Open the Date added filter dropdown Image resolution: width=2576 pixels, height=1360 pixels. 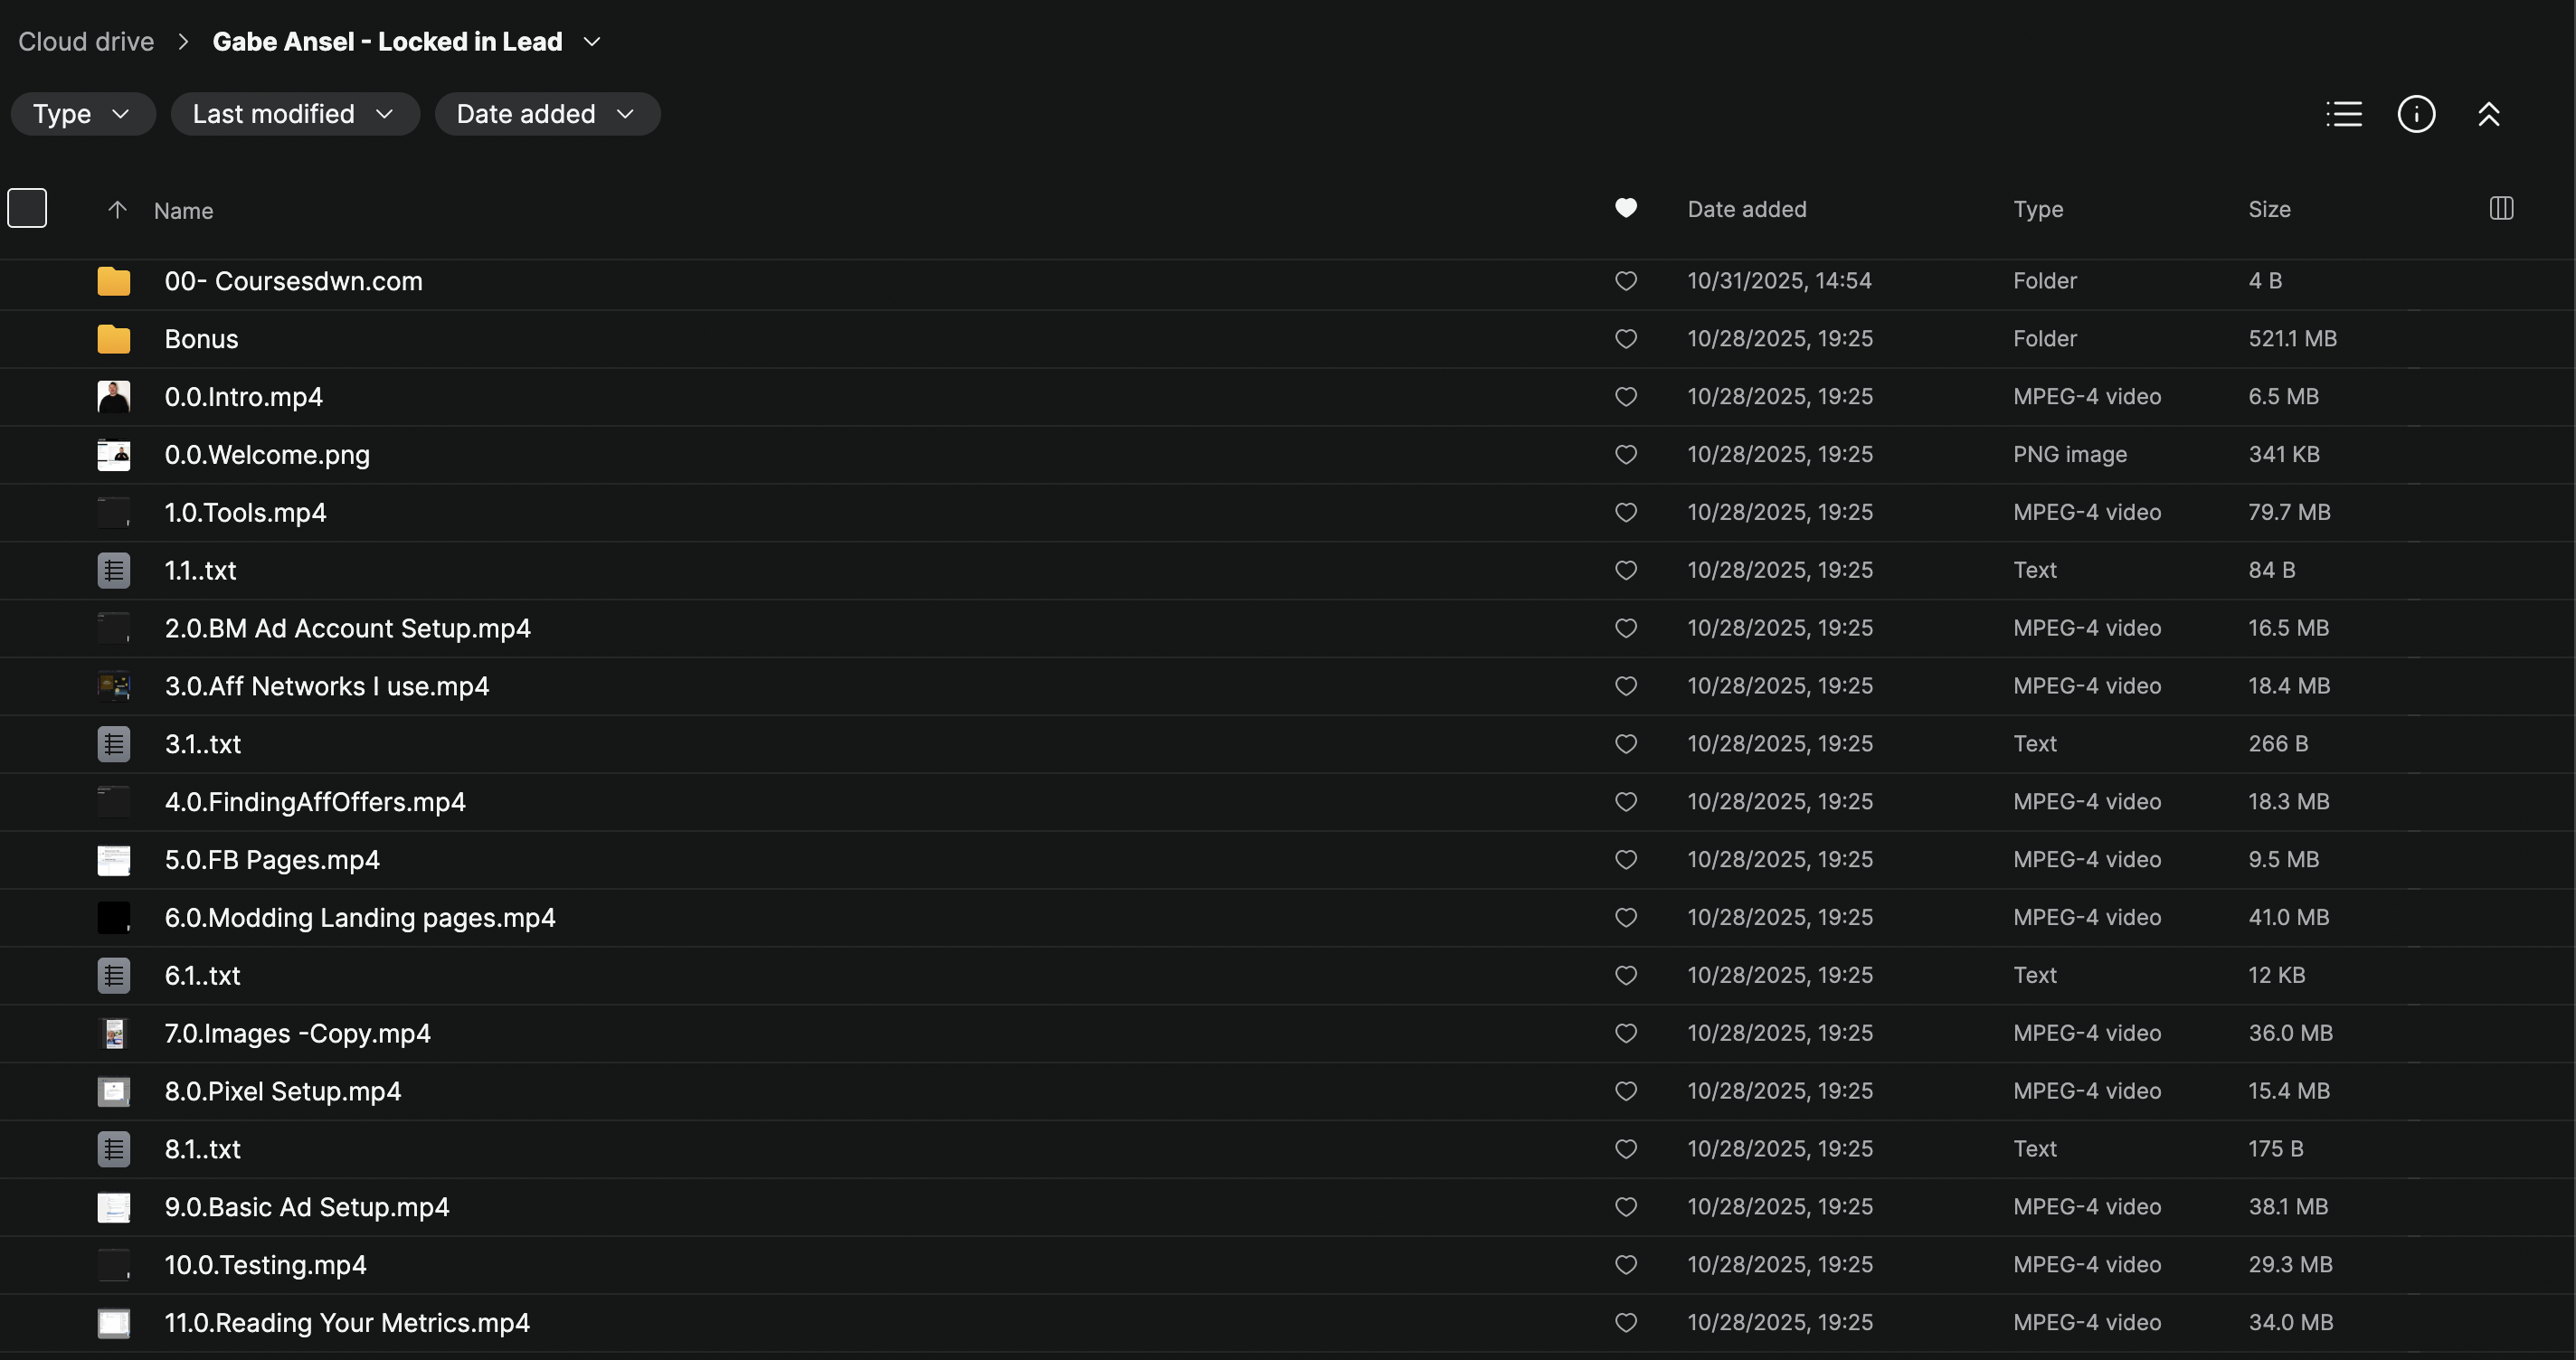547,114
